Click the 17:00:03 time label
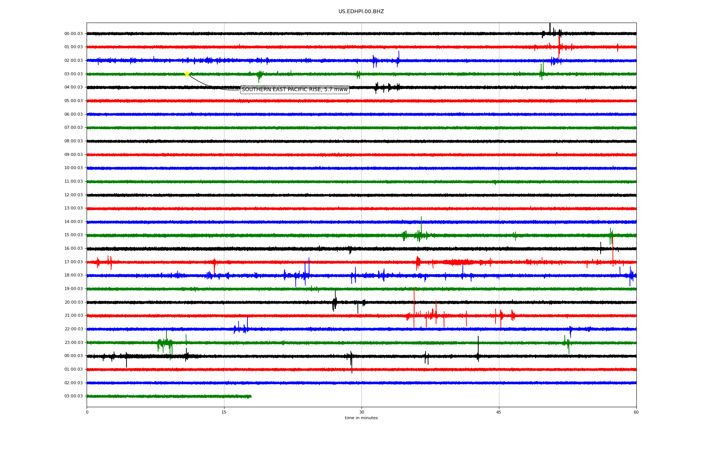The width and height of the screenshot is (723, 452). 73,262
